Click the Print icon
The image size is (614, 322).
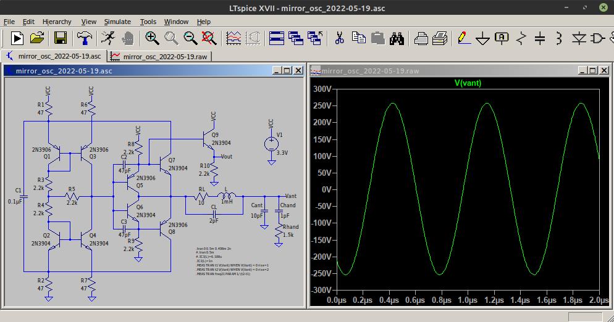tap(421, 38)
